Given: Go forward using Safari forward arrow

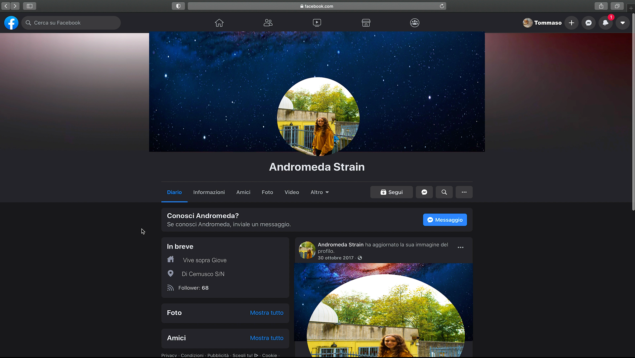Looking at the screenshot, I should pyautogui.click(x=15, y=6).
